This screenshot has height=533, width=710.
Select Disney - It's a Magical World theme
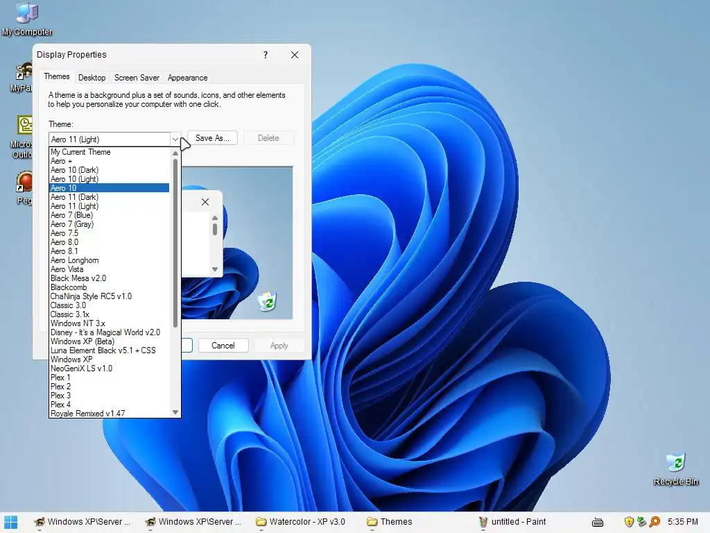click(x=109, y=332)
